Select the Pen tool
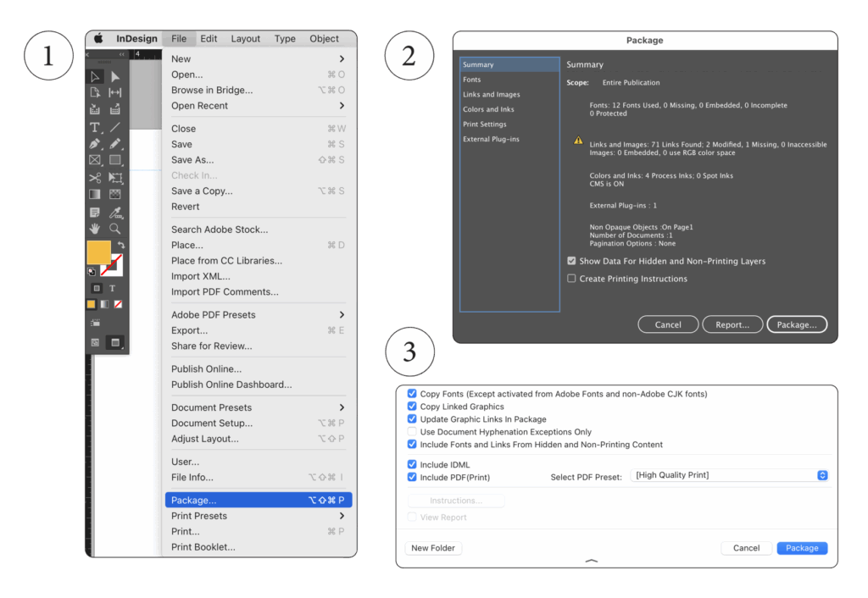The image size is (868, 598). pyautogui.click(x=95, y=144)
